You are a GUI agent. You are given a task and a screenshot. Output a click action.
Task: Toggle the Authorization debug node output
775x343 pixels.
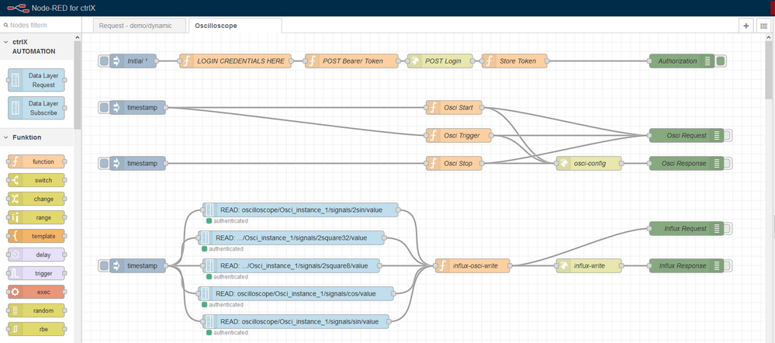pyautogui.click(x=721, y=61)
